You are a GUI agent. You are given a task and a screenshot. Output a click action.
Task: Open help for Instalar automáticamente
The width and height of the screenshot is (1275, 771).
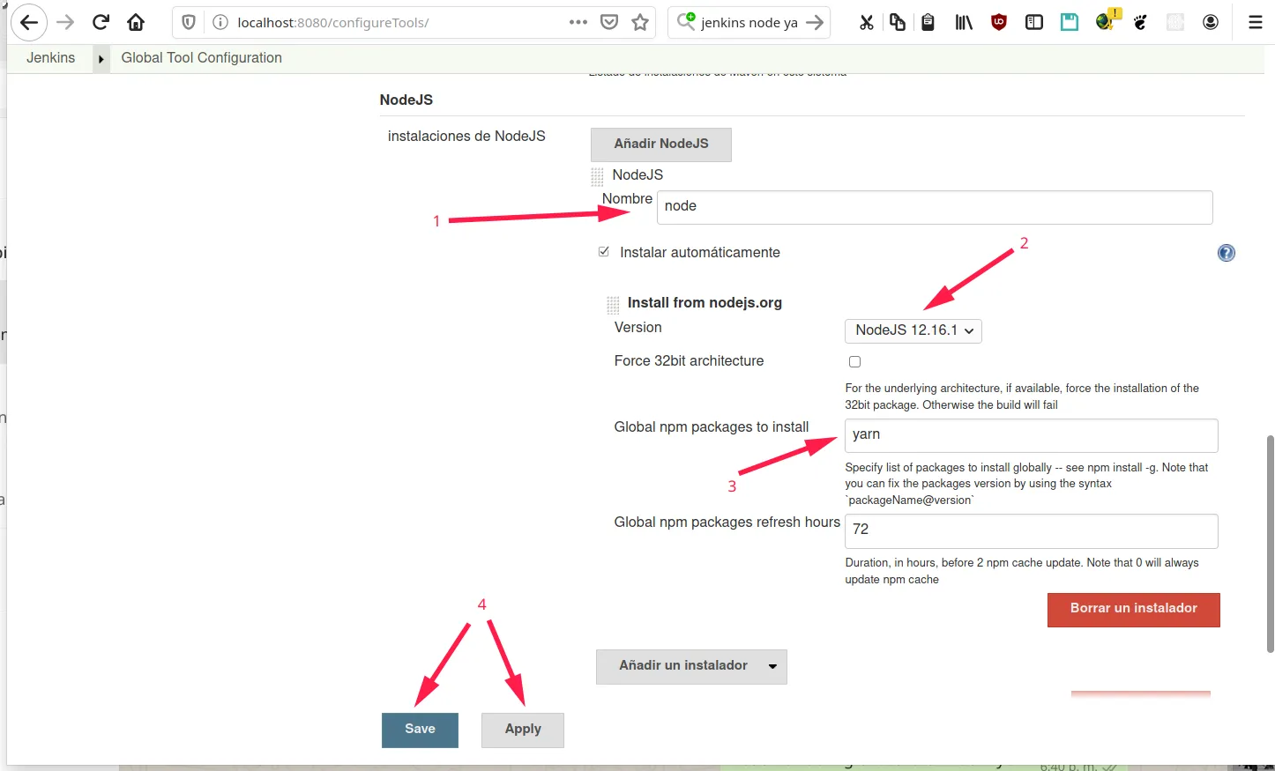(1227, 253)
